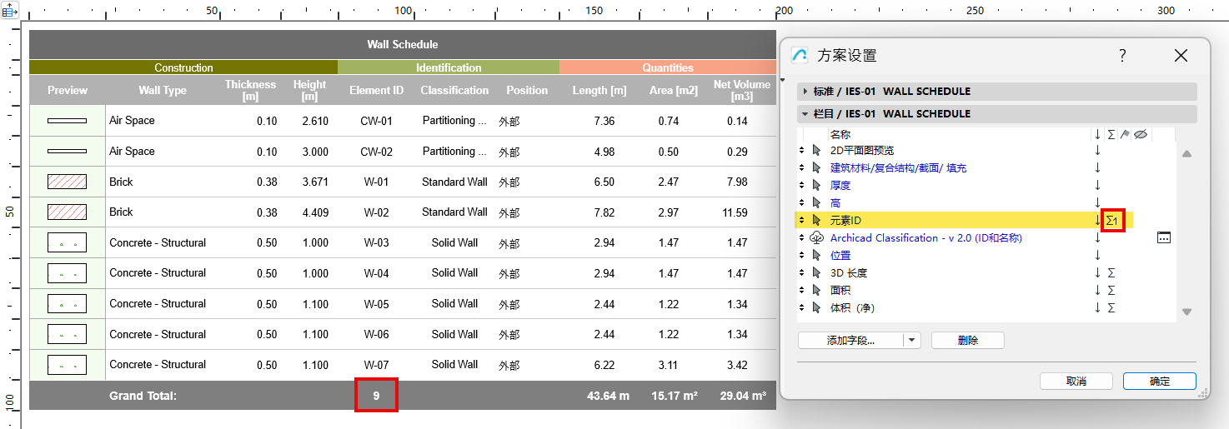This screenshot has width=1229, height=429.
Task: Collapse the 栏目 / IES-01 WALL SCHEDULE panel
Action: pos(805,114)
